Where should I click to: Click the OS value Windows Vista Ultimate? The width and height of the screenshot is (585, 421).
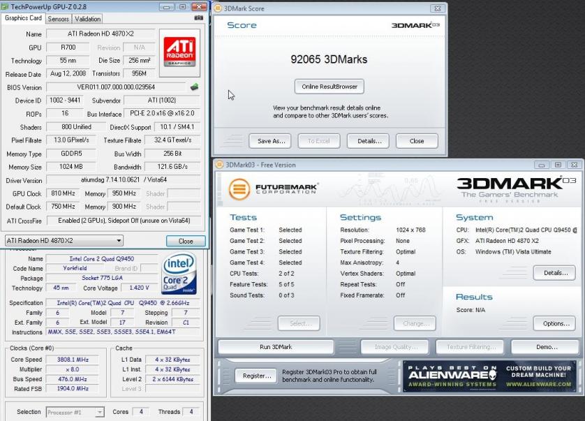pyautogui.click(x=513, y=252)
